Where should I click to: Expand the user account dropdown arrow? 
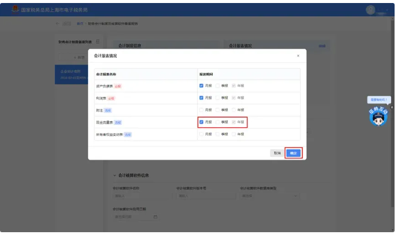click(x=387, y=10)
